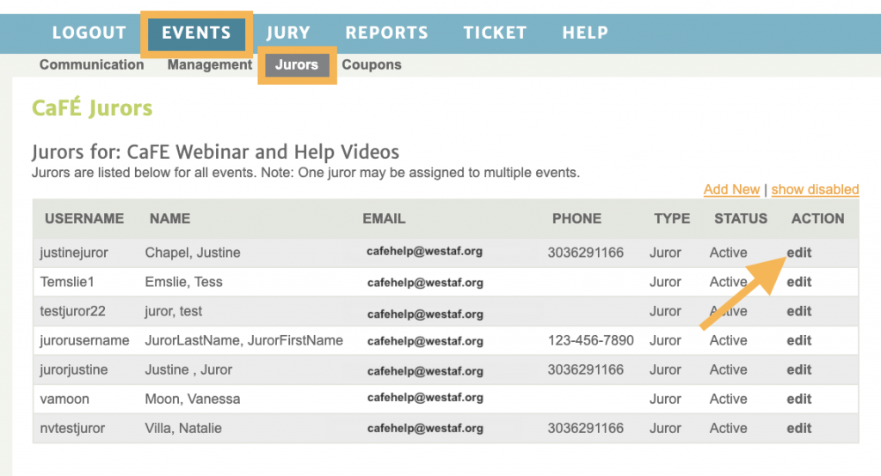Click the phone number 123-456-7890
The height and width of the screenshot is (476, 881).
pyautogui.click(x=590, y=340)
